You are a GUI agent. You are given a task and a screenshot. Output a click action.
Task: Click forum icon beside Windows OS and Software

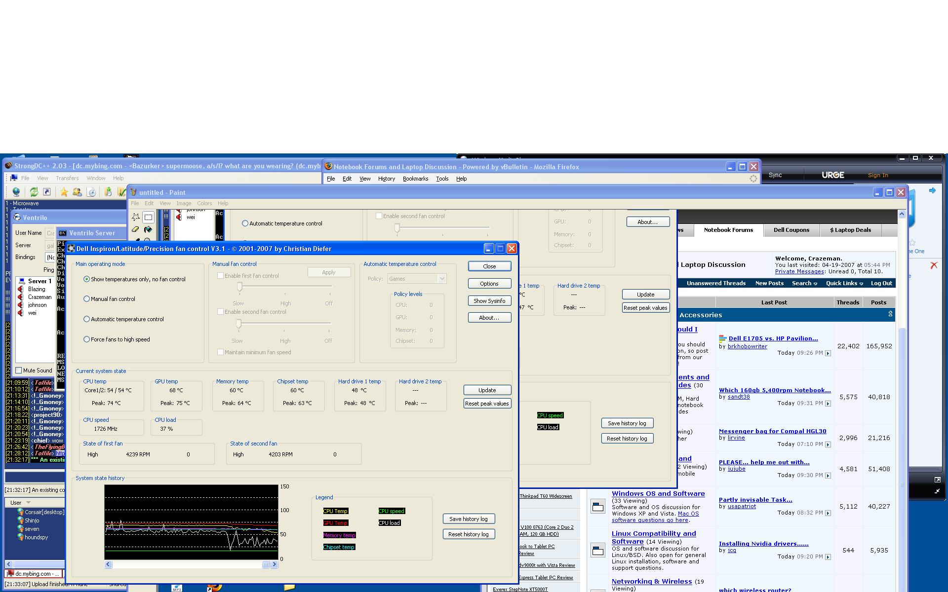598,507
